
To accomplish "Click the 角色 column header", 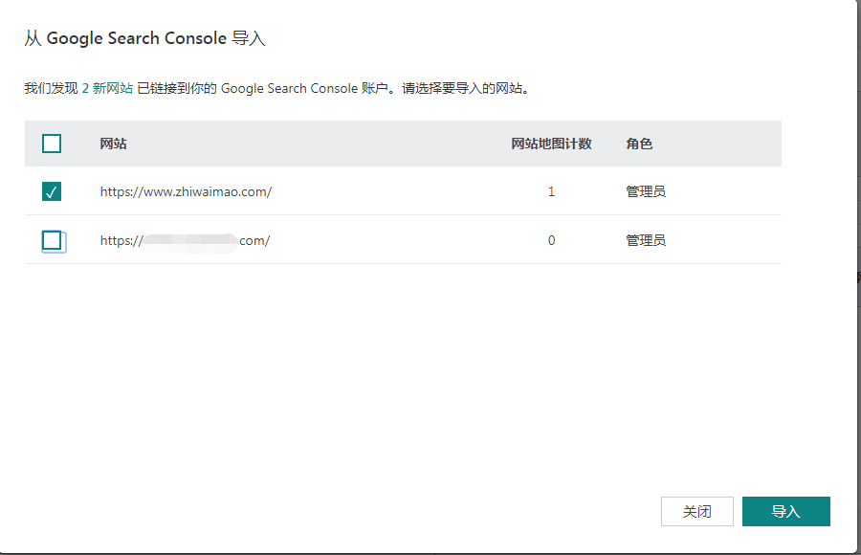I will click(639, 144).
